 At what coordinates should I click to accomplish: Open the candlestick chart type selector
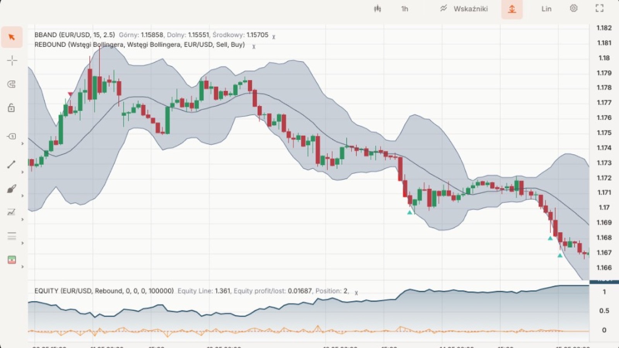378,9
